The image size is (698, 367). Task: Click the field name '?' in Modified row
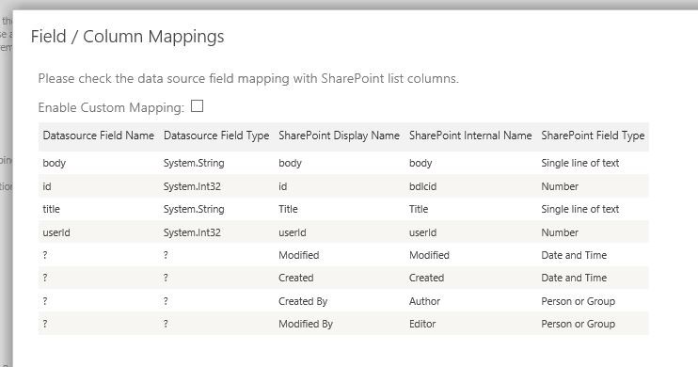tap(45, 255)
